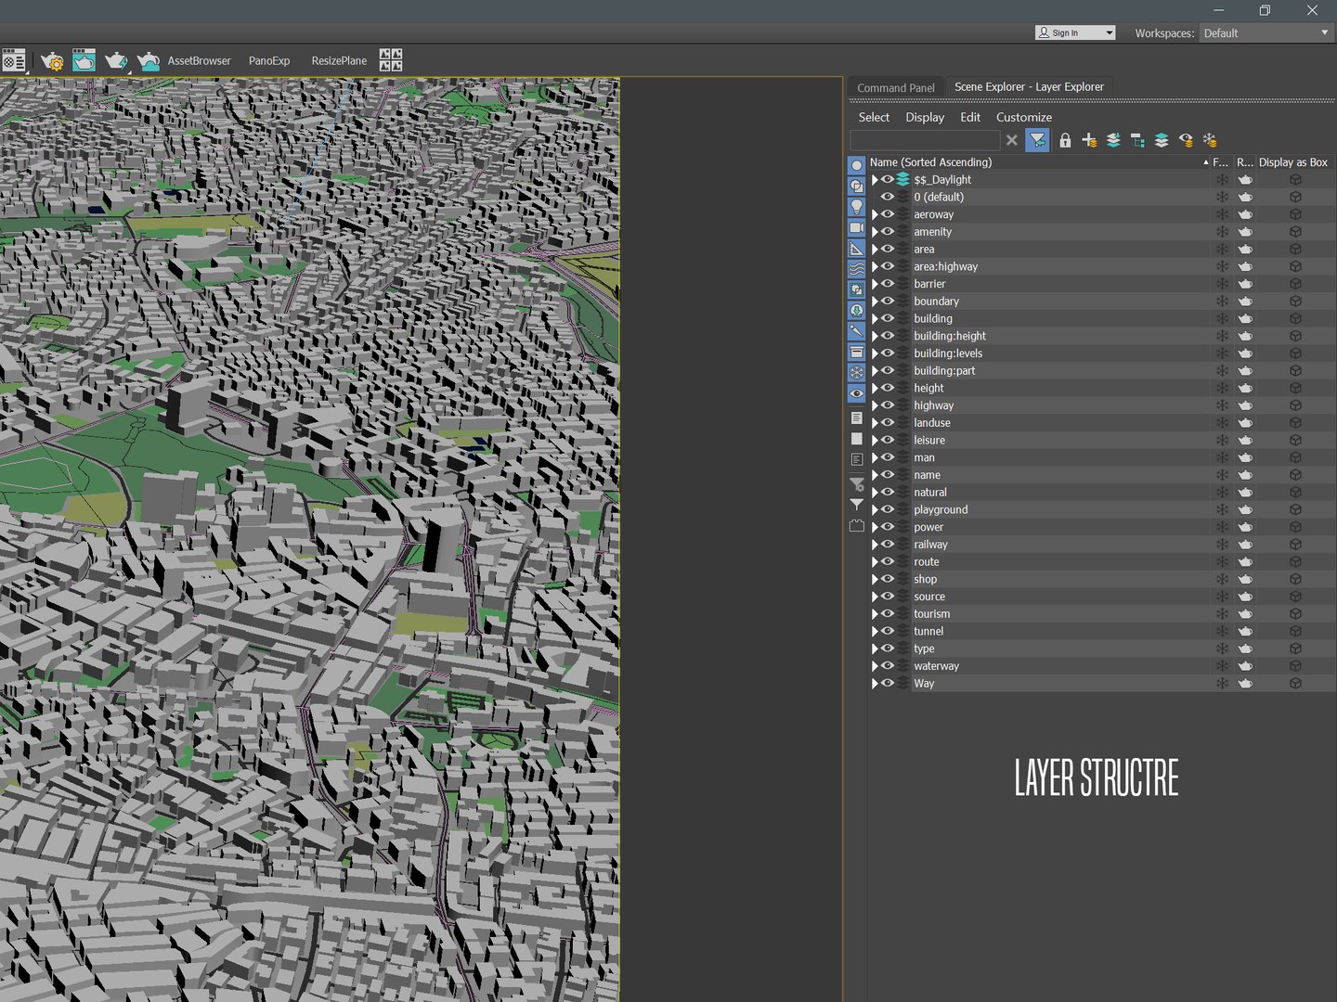This screenshot has height=1002, width=1337.
Task: Toggle renderable teapot on tunnel row
Action: [1245, 632]
